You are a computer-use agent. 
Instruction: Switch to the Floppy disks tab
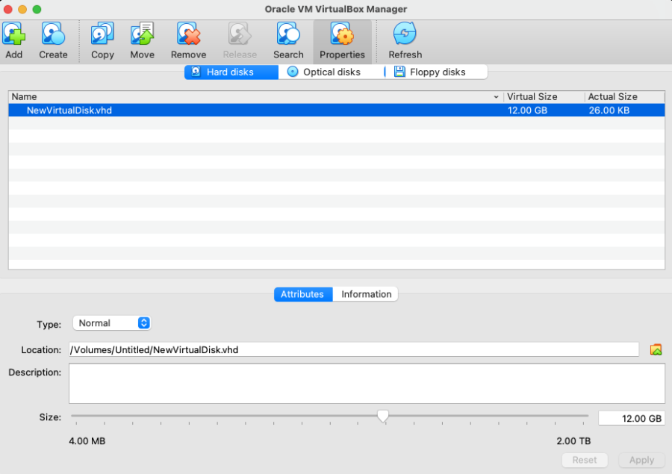point(436,72)
